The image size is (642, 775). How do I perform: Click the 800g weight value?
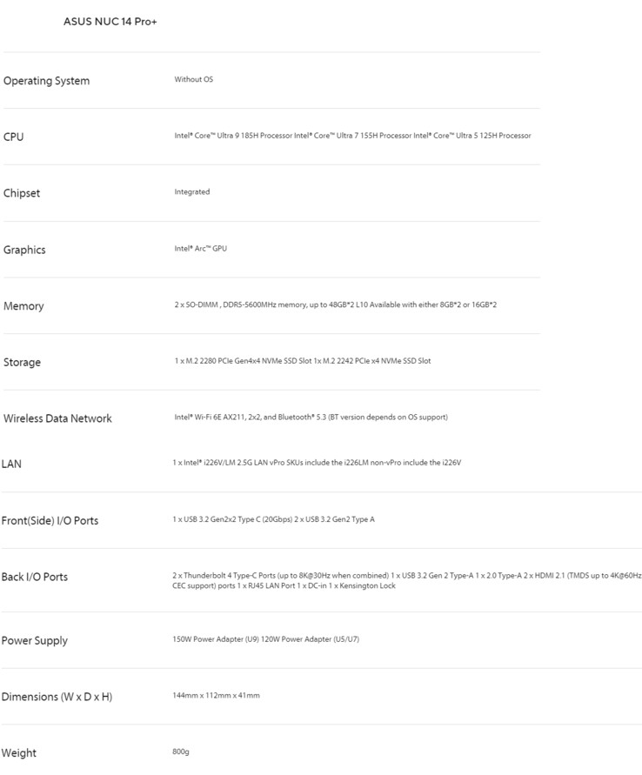180,752
